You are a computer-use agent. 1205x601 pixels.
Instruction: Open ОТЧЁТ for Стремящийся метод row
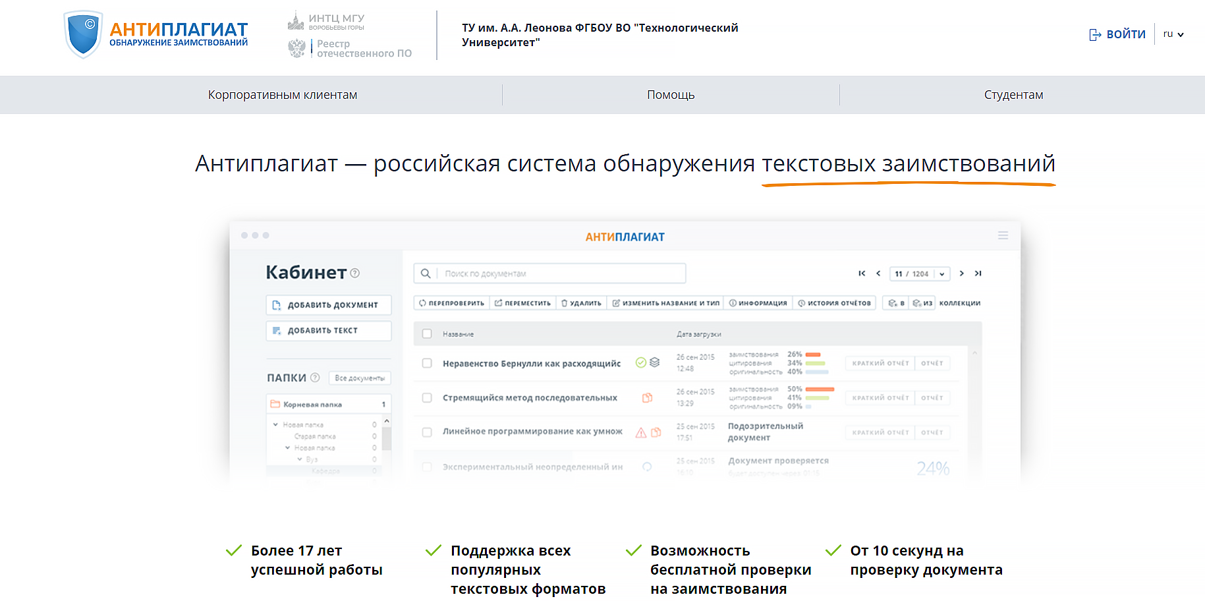coord(932,398)
